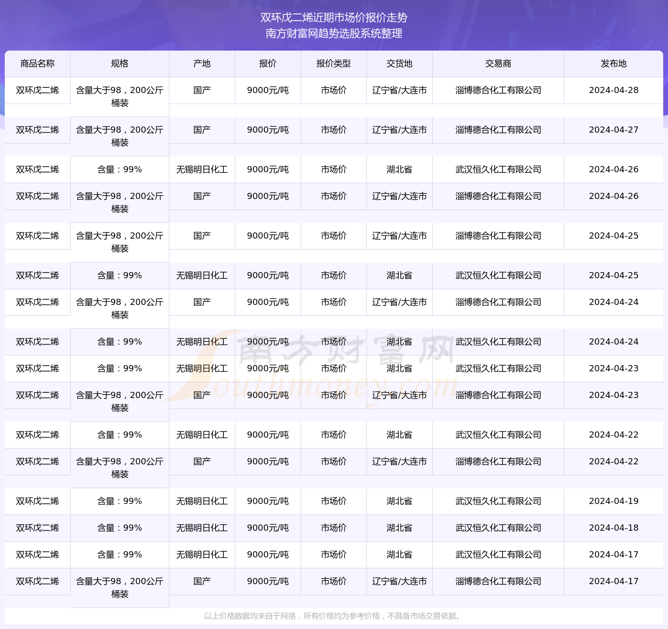The image size is (668, 629).
Task: Click the 商品名称 column header
Action: tap(38, 63)
